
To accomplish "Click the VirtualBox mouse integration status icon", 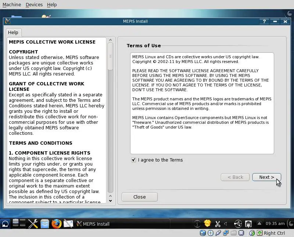I will coord(252,233).
